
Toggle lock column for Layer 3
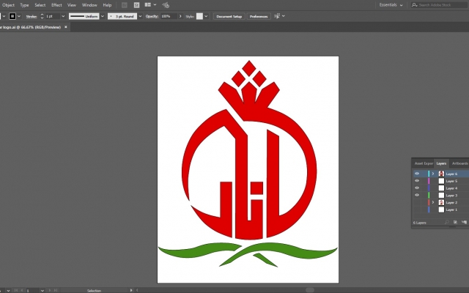tap(424, 196)
